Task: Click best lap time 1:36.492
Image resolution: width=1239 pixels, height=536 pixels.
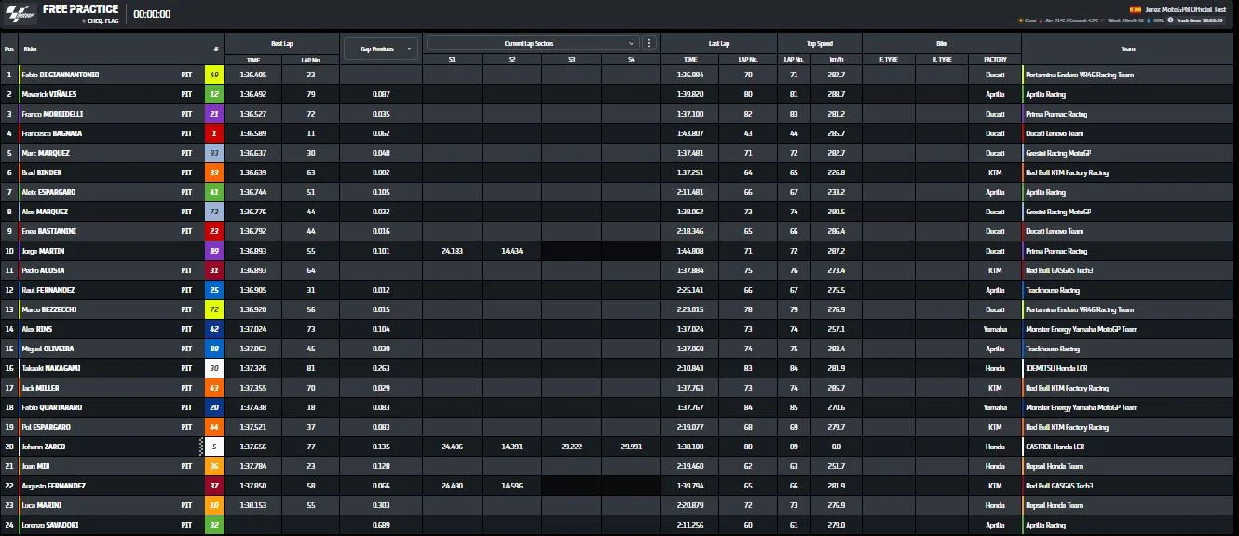Action: point(253,94)
